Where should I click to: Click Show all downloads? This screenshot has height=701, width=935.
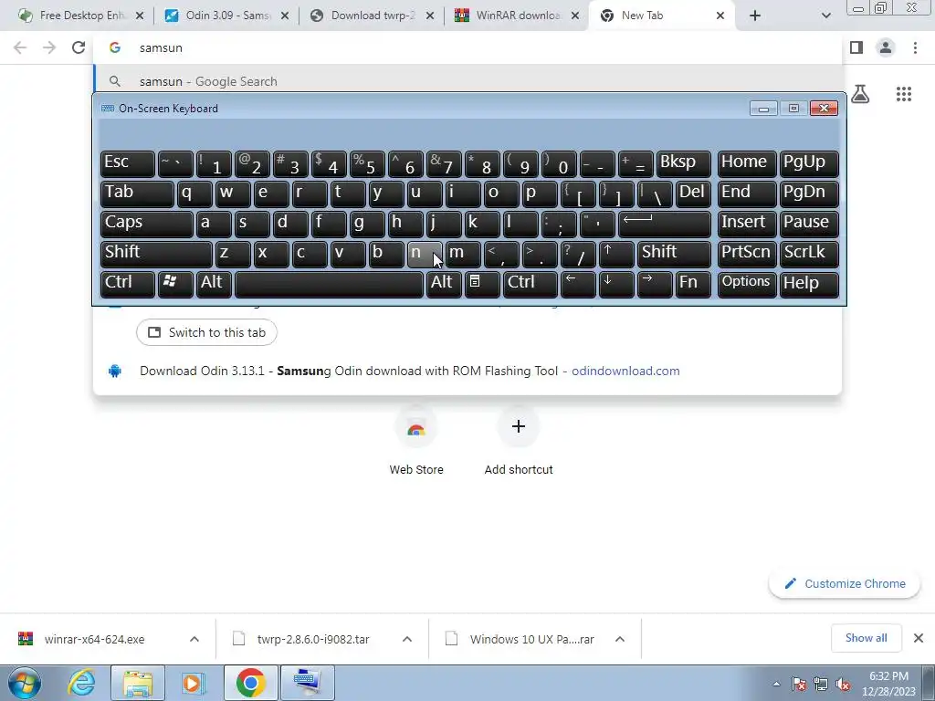(x=866, y=638)
